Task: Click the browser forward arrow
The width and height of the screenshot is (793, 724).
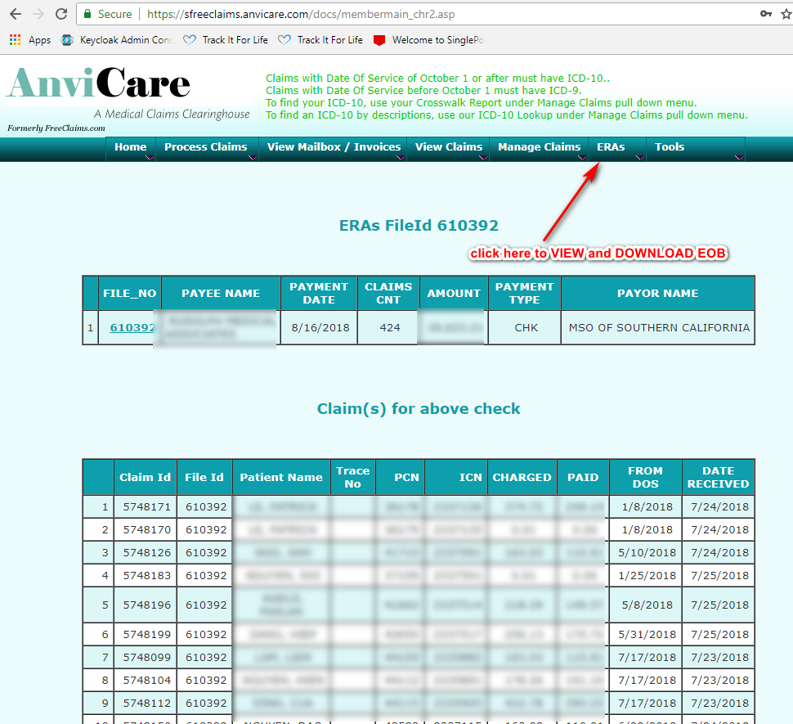Action: (38, 14)
